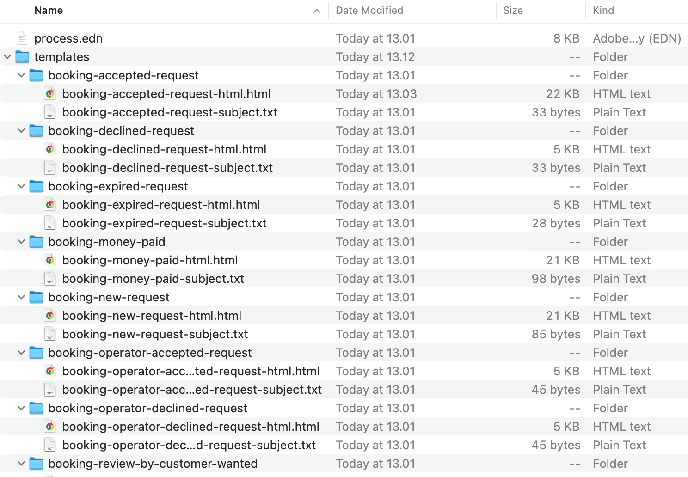Viewport: 688px width, 477px height.
Task: Click the TXT icon of booking-new-request-subject.txt
Action: click(x=50, y=334)
